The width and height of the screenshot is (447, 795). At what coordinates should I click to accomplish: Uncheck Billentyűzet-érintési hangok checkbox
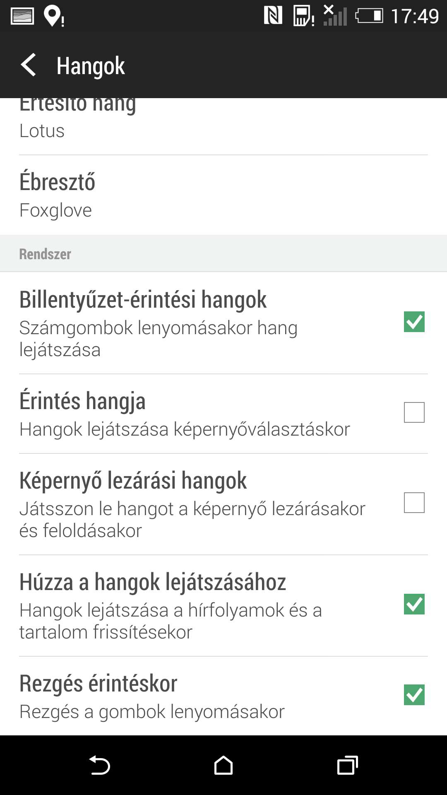(414, 322)
